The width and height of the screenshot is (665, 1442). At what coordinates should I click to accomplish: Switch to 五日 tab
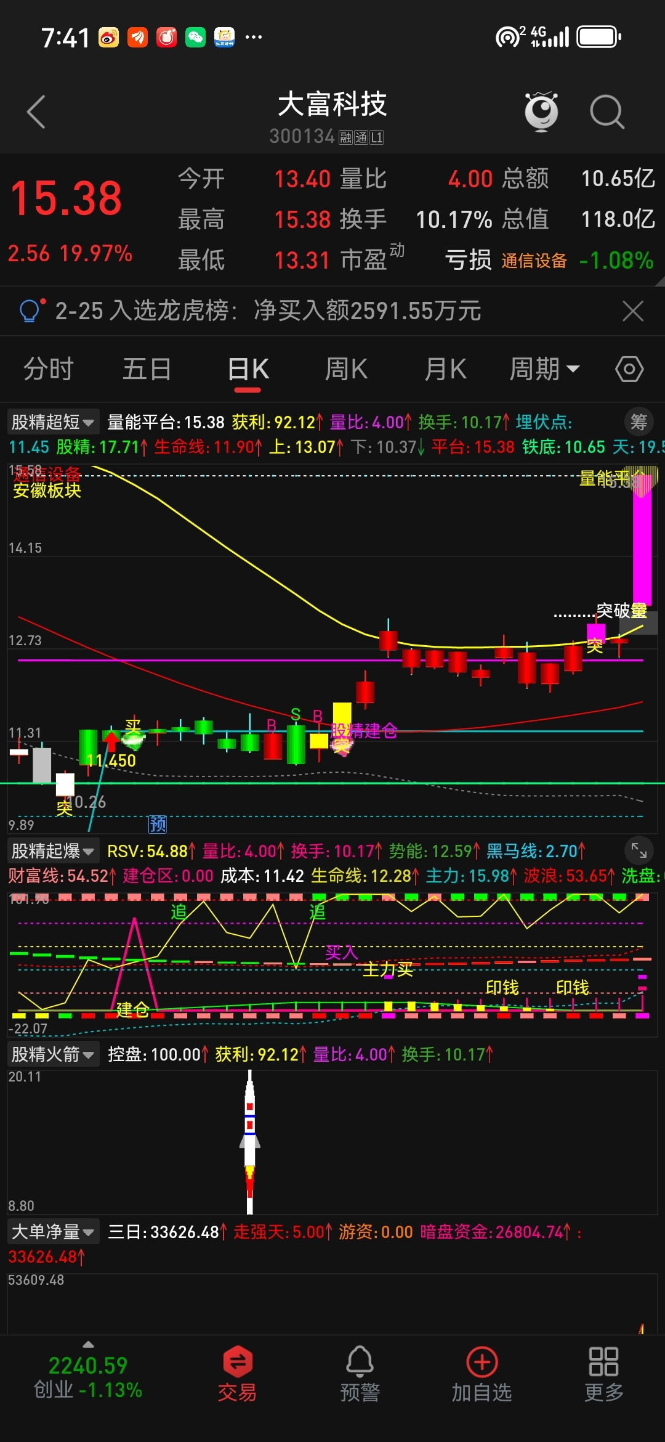pos(147,369)
